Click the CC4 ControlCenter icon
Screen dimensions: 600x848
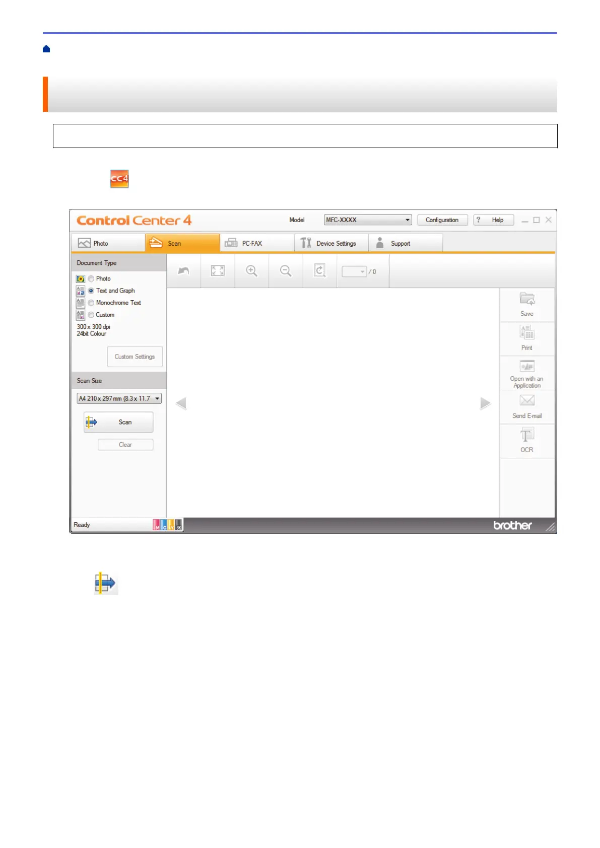119,179
